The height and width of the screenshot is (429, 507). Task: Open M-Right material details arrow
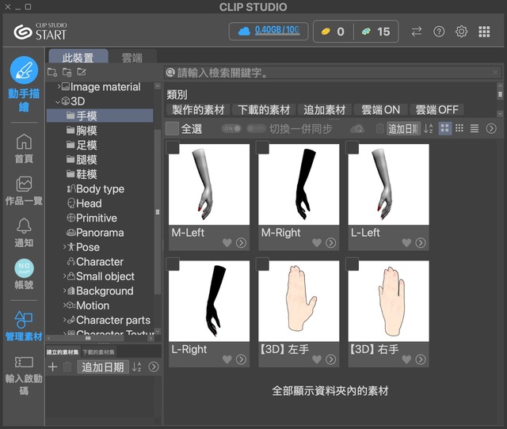click(x=330, y=243)
